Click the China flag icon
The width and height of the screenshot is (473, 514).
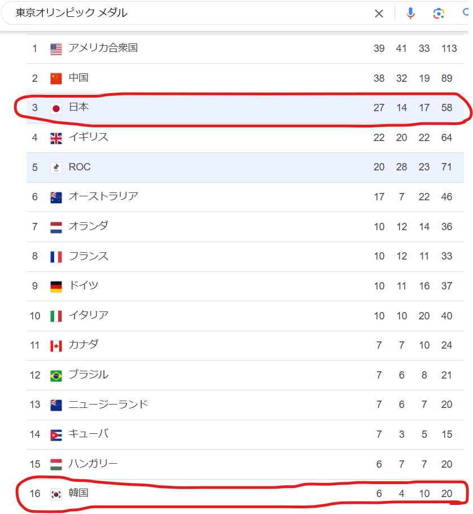click(56, 78)
